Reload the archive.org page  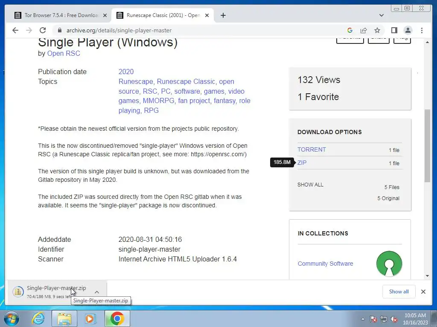click(43, 30)
